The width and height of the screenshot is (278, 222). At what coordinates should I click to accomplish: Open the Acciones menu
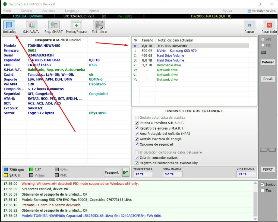click(x=48, y=11)
